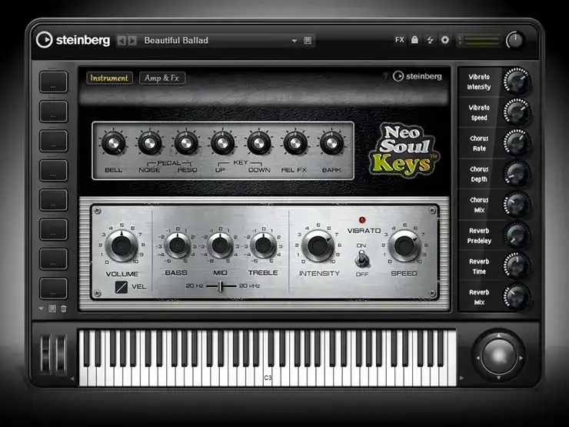The image size is (569, 427).
Task: Switch to the Amp & Fx tab
Action: (x=161, y=78)
